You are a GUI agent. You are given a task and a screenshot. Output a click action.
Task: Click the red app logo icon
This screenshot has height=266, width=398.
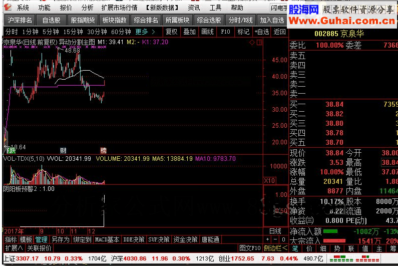[8, 7]
